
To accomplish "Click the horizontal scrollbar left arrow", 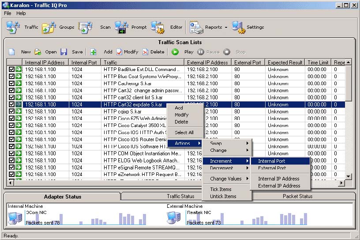I will pos(10,183).
